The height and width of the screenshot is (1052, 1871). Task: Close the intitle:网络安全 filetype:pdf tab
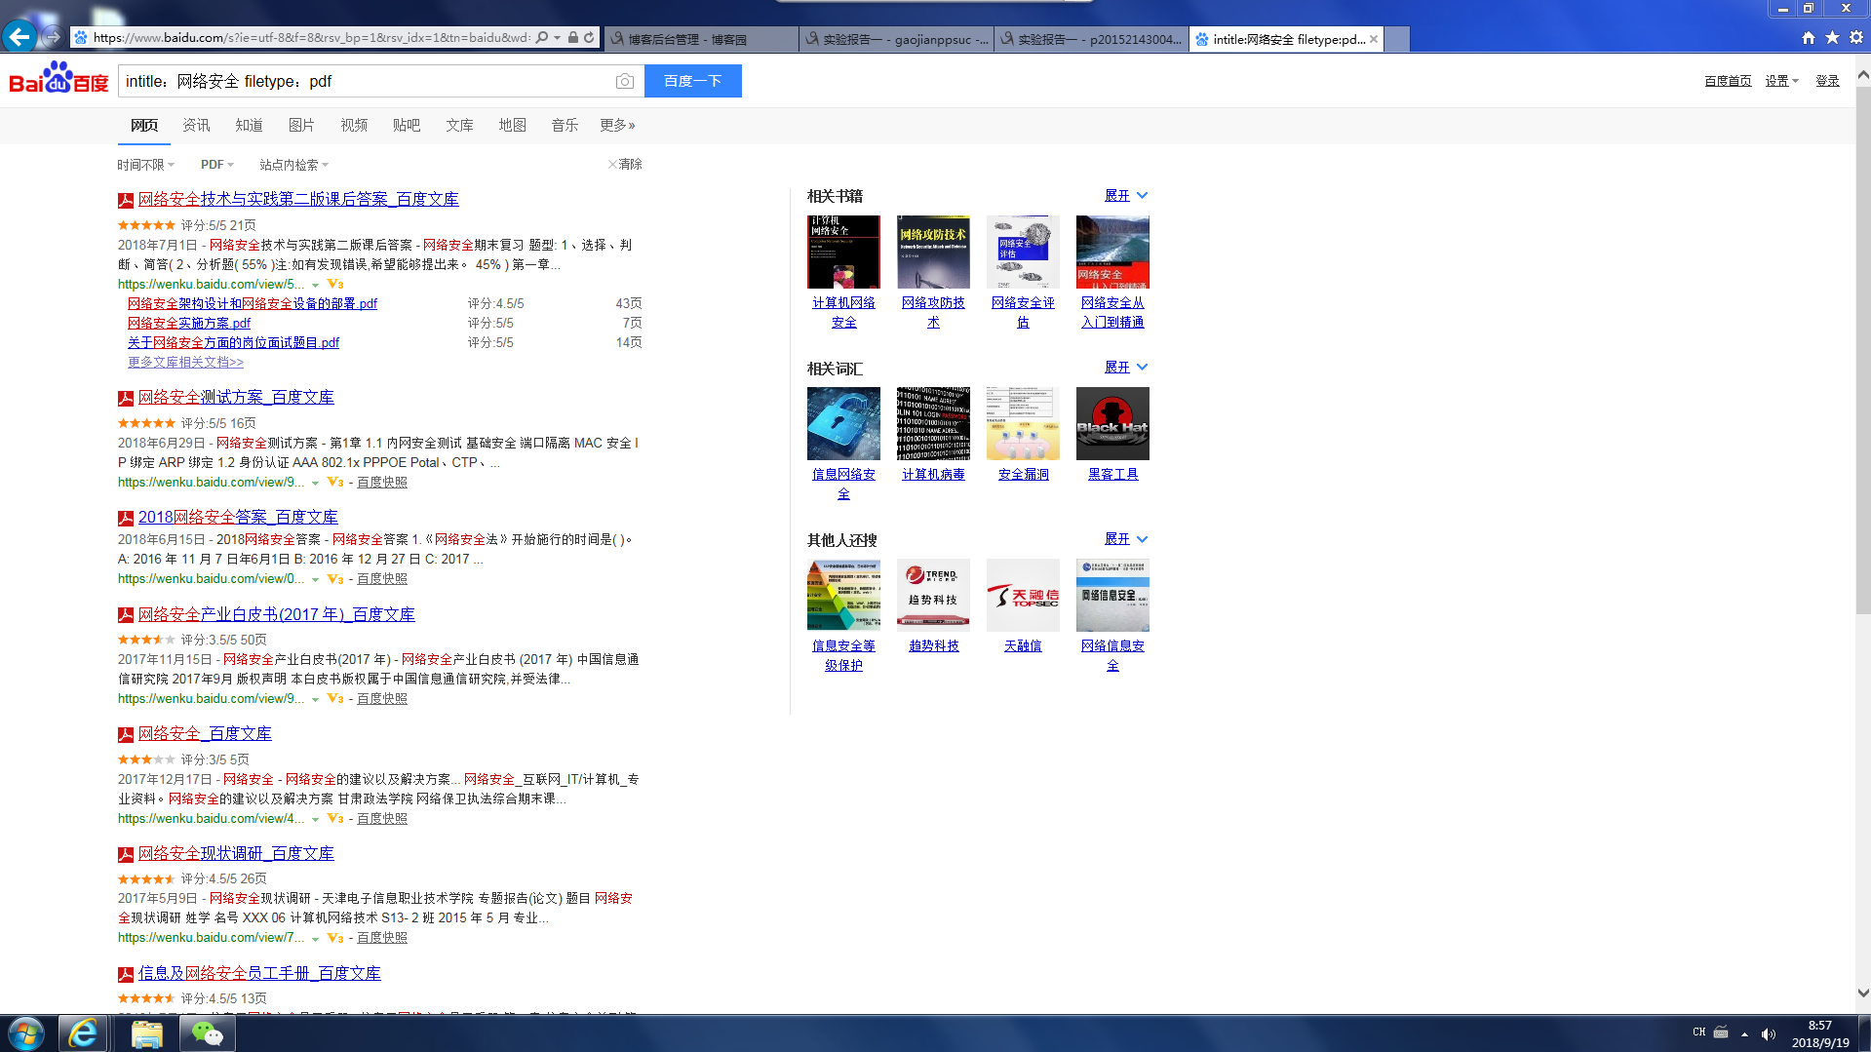pos(1374,39)
